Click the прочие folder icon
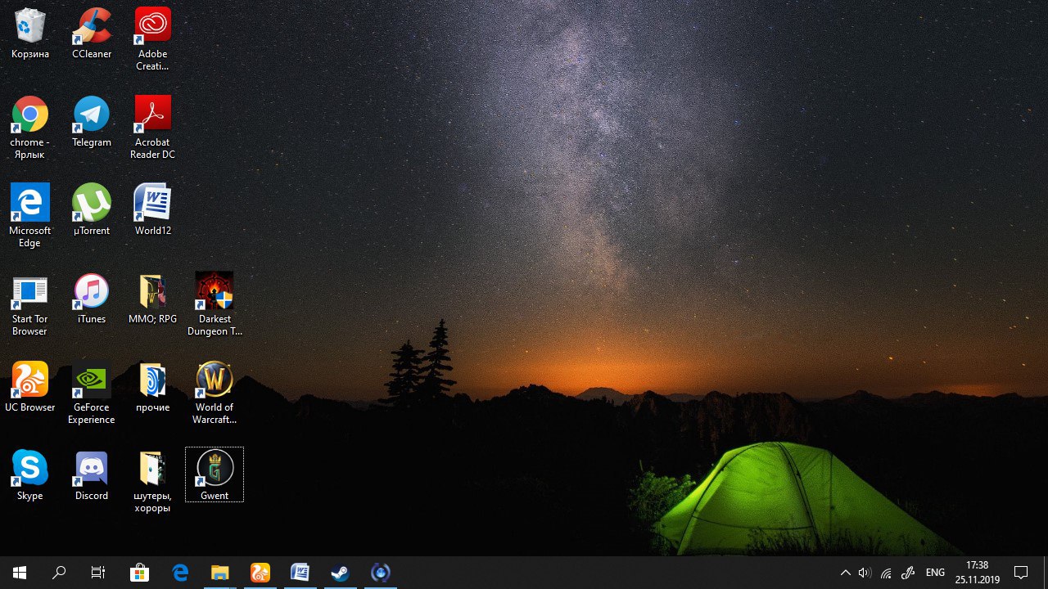 pyautogui.click(x=152, y=387)
